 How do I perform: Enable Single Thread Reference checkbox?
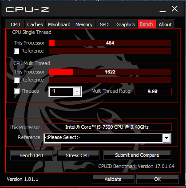point(16,51)
